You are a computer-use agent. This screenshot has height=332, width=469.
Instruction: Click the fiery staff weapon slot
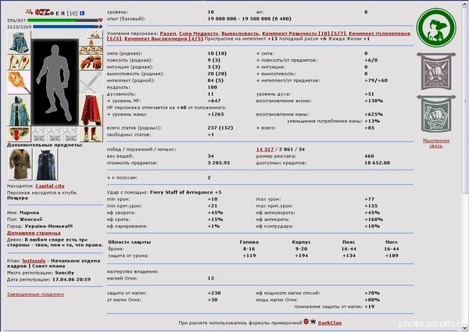19,83
